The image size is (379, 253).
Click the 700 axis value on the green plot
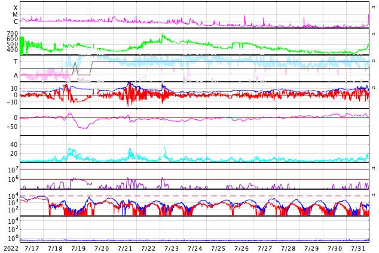[13, 33]
